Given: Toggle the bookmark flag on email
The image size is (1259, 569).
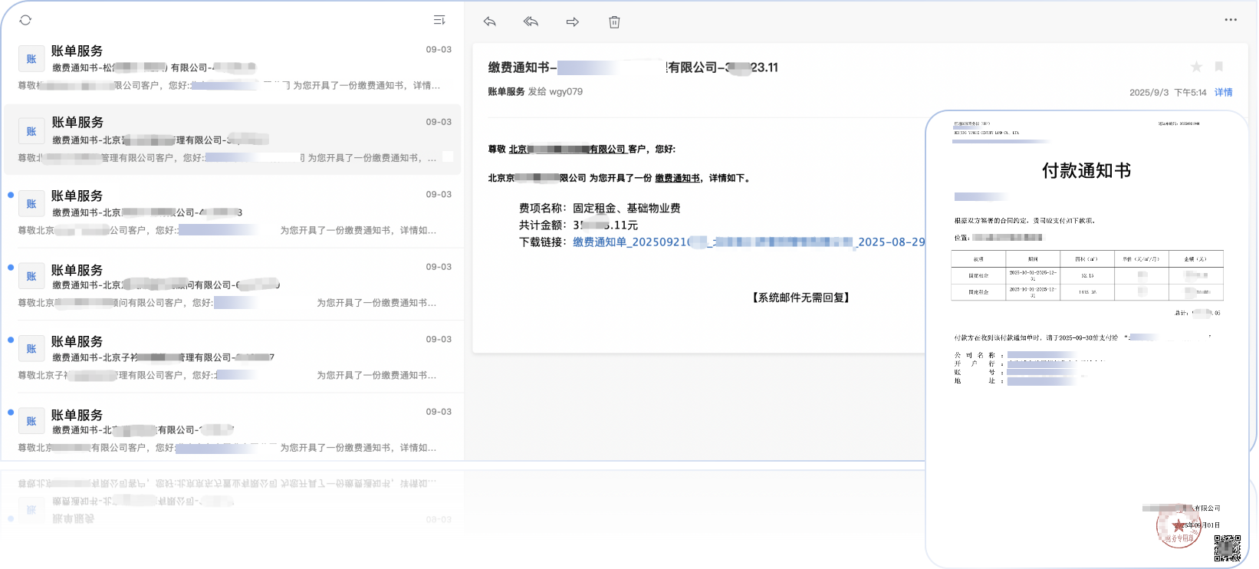Looking at the screenshot, I should point(1219,67).
